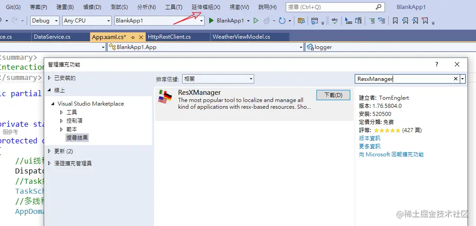
Task: Expand the 漫遊擴充管理員 category
Action: coord(50,164)
